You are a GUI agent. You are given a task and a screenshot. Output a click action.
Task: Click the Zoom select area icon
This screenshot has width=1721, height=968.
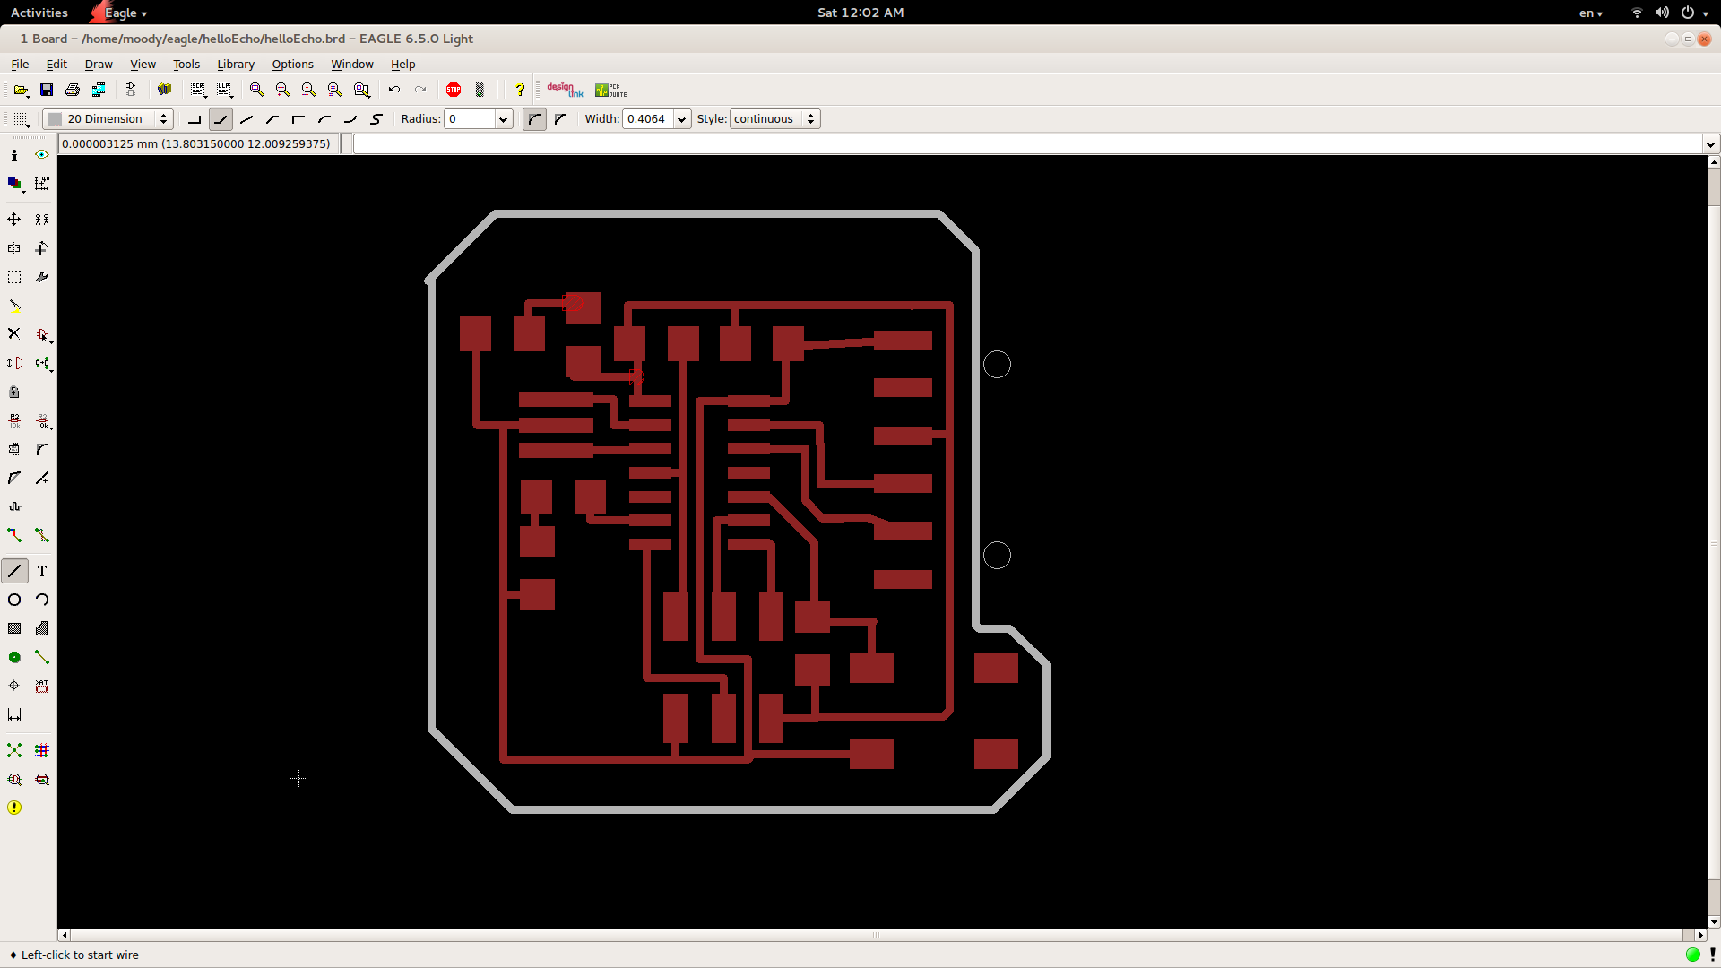[x=361, y=90]
